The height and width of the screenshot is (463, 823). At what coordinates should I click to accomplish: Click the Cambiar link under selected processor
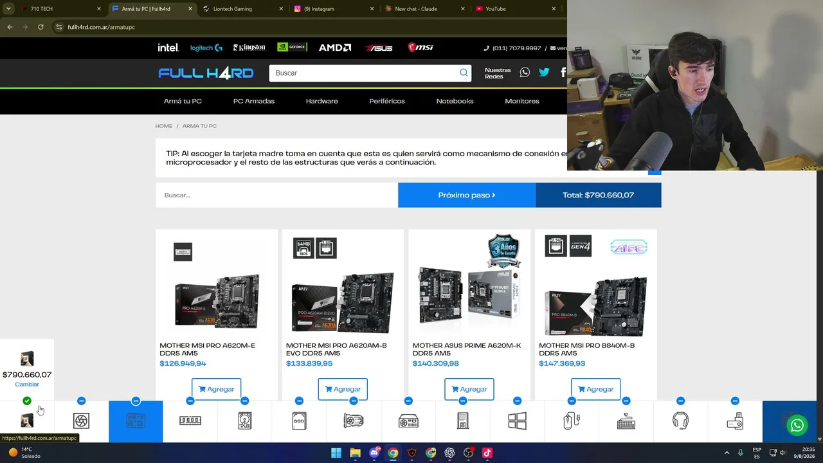(27, 384)
